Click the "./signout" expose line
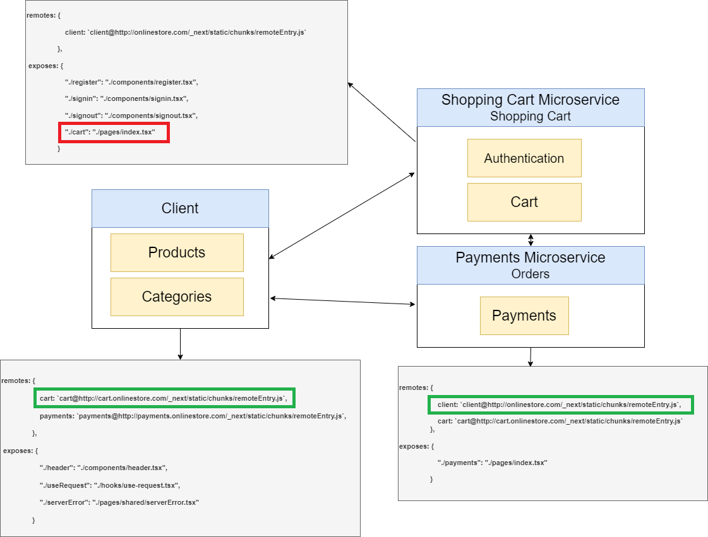This screenshot has width=708, height=537. 131,115
